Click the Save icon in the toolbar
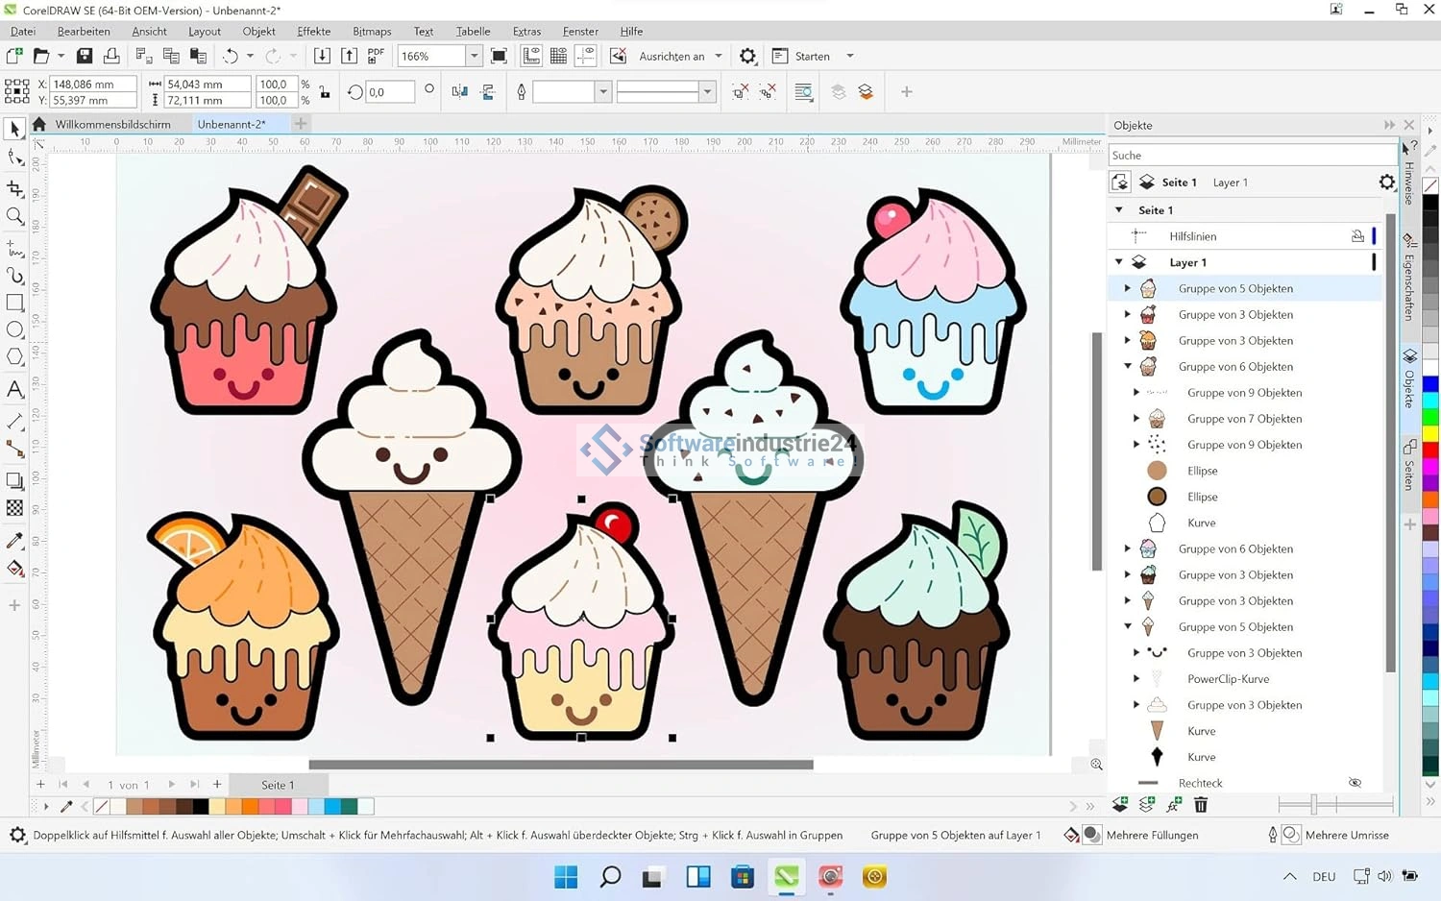Viewport: 1441px width, 901px height. pos(85,57)
